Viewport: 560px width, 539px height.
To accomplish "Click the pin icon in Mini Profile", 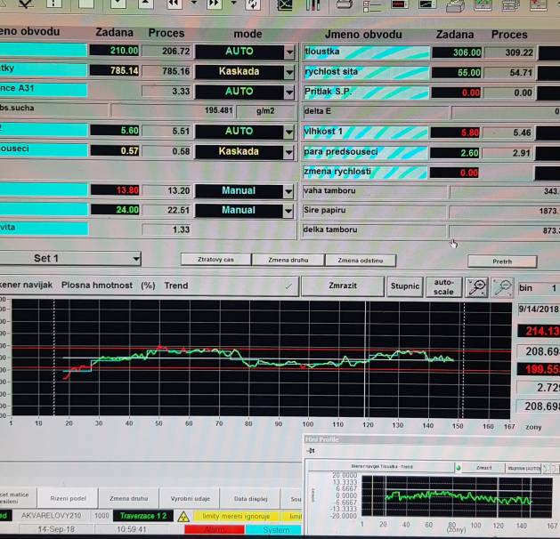I will (x=311, y=452).
